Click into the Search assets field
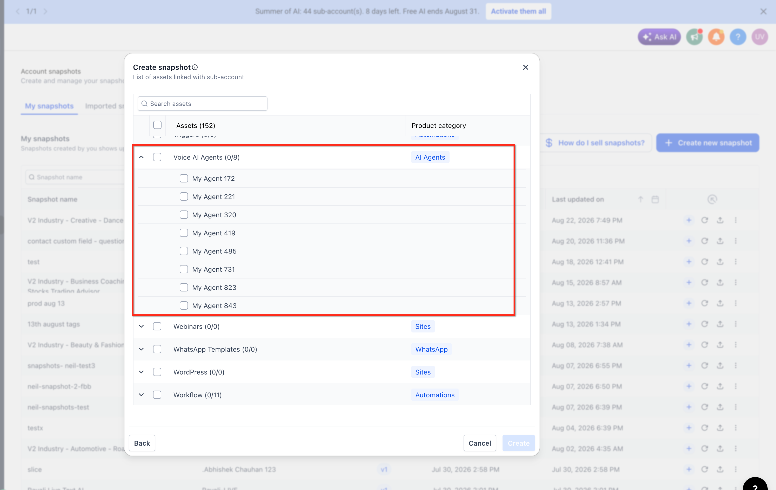The width and height of the screenshot is (776, 490). [x=202, y=104]
